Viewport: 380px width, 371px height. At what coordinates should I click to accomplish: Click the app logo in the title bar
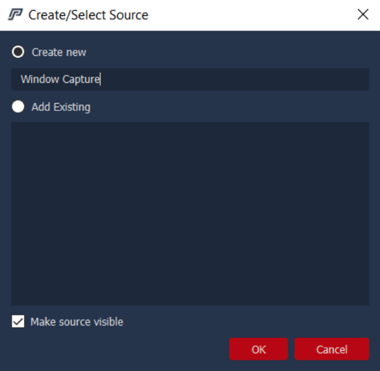(x=15, y=14)
